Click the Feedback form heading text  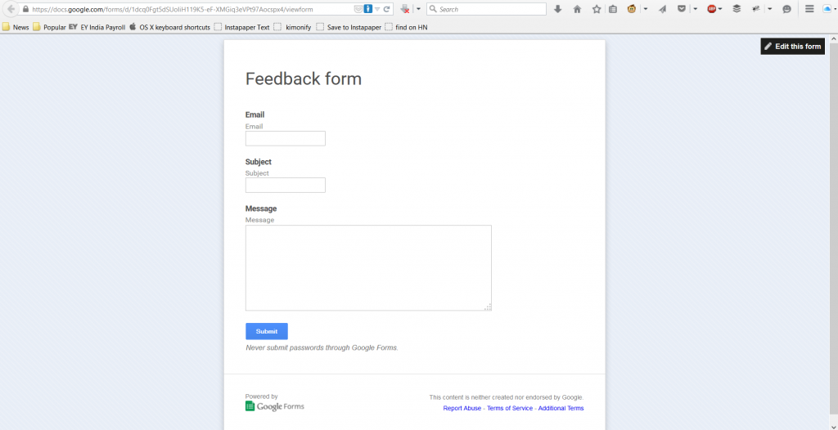tap(304, 79)
